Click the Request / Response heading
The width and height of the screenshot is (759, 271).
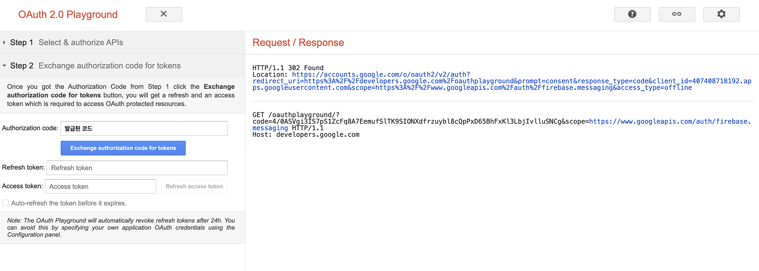tap(298, 42)
